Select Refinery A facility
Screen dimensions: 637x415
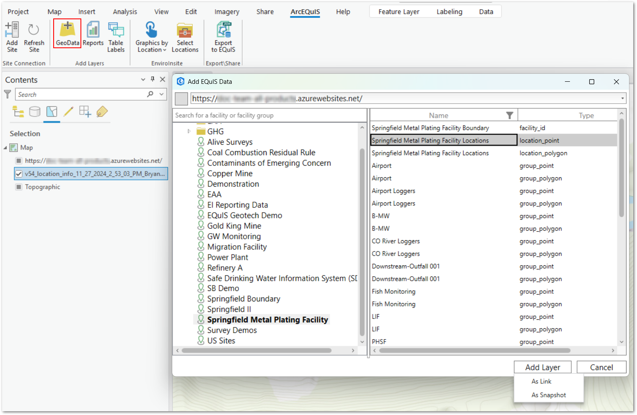click(x=225, y=268)
